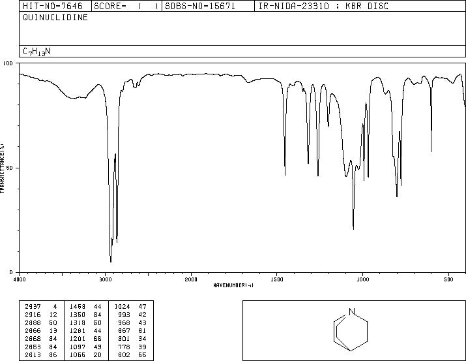The image size is (466, 361).
Task: Select peak 1463 in the peak table
Action: pyautogui.click(x=78, y=306)
